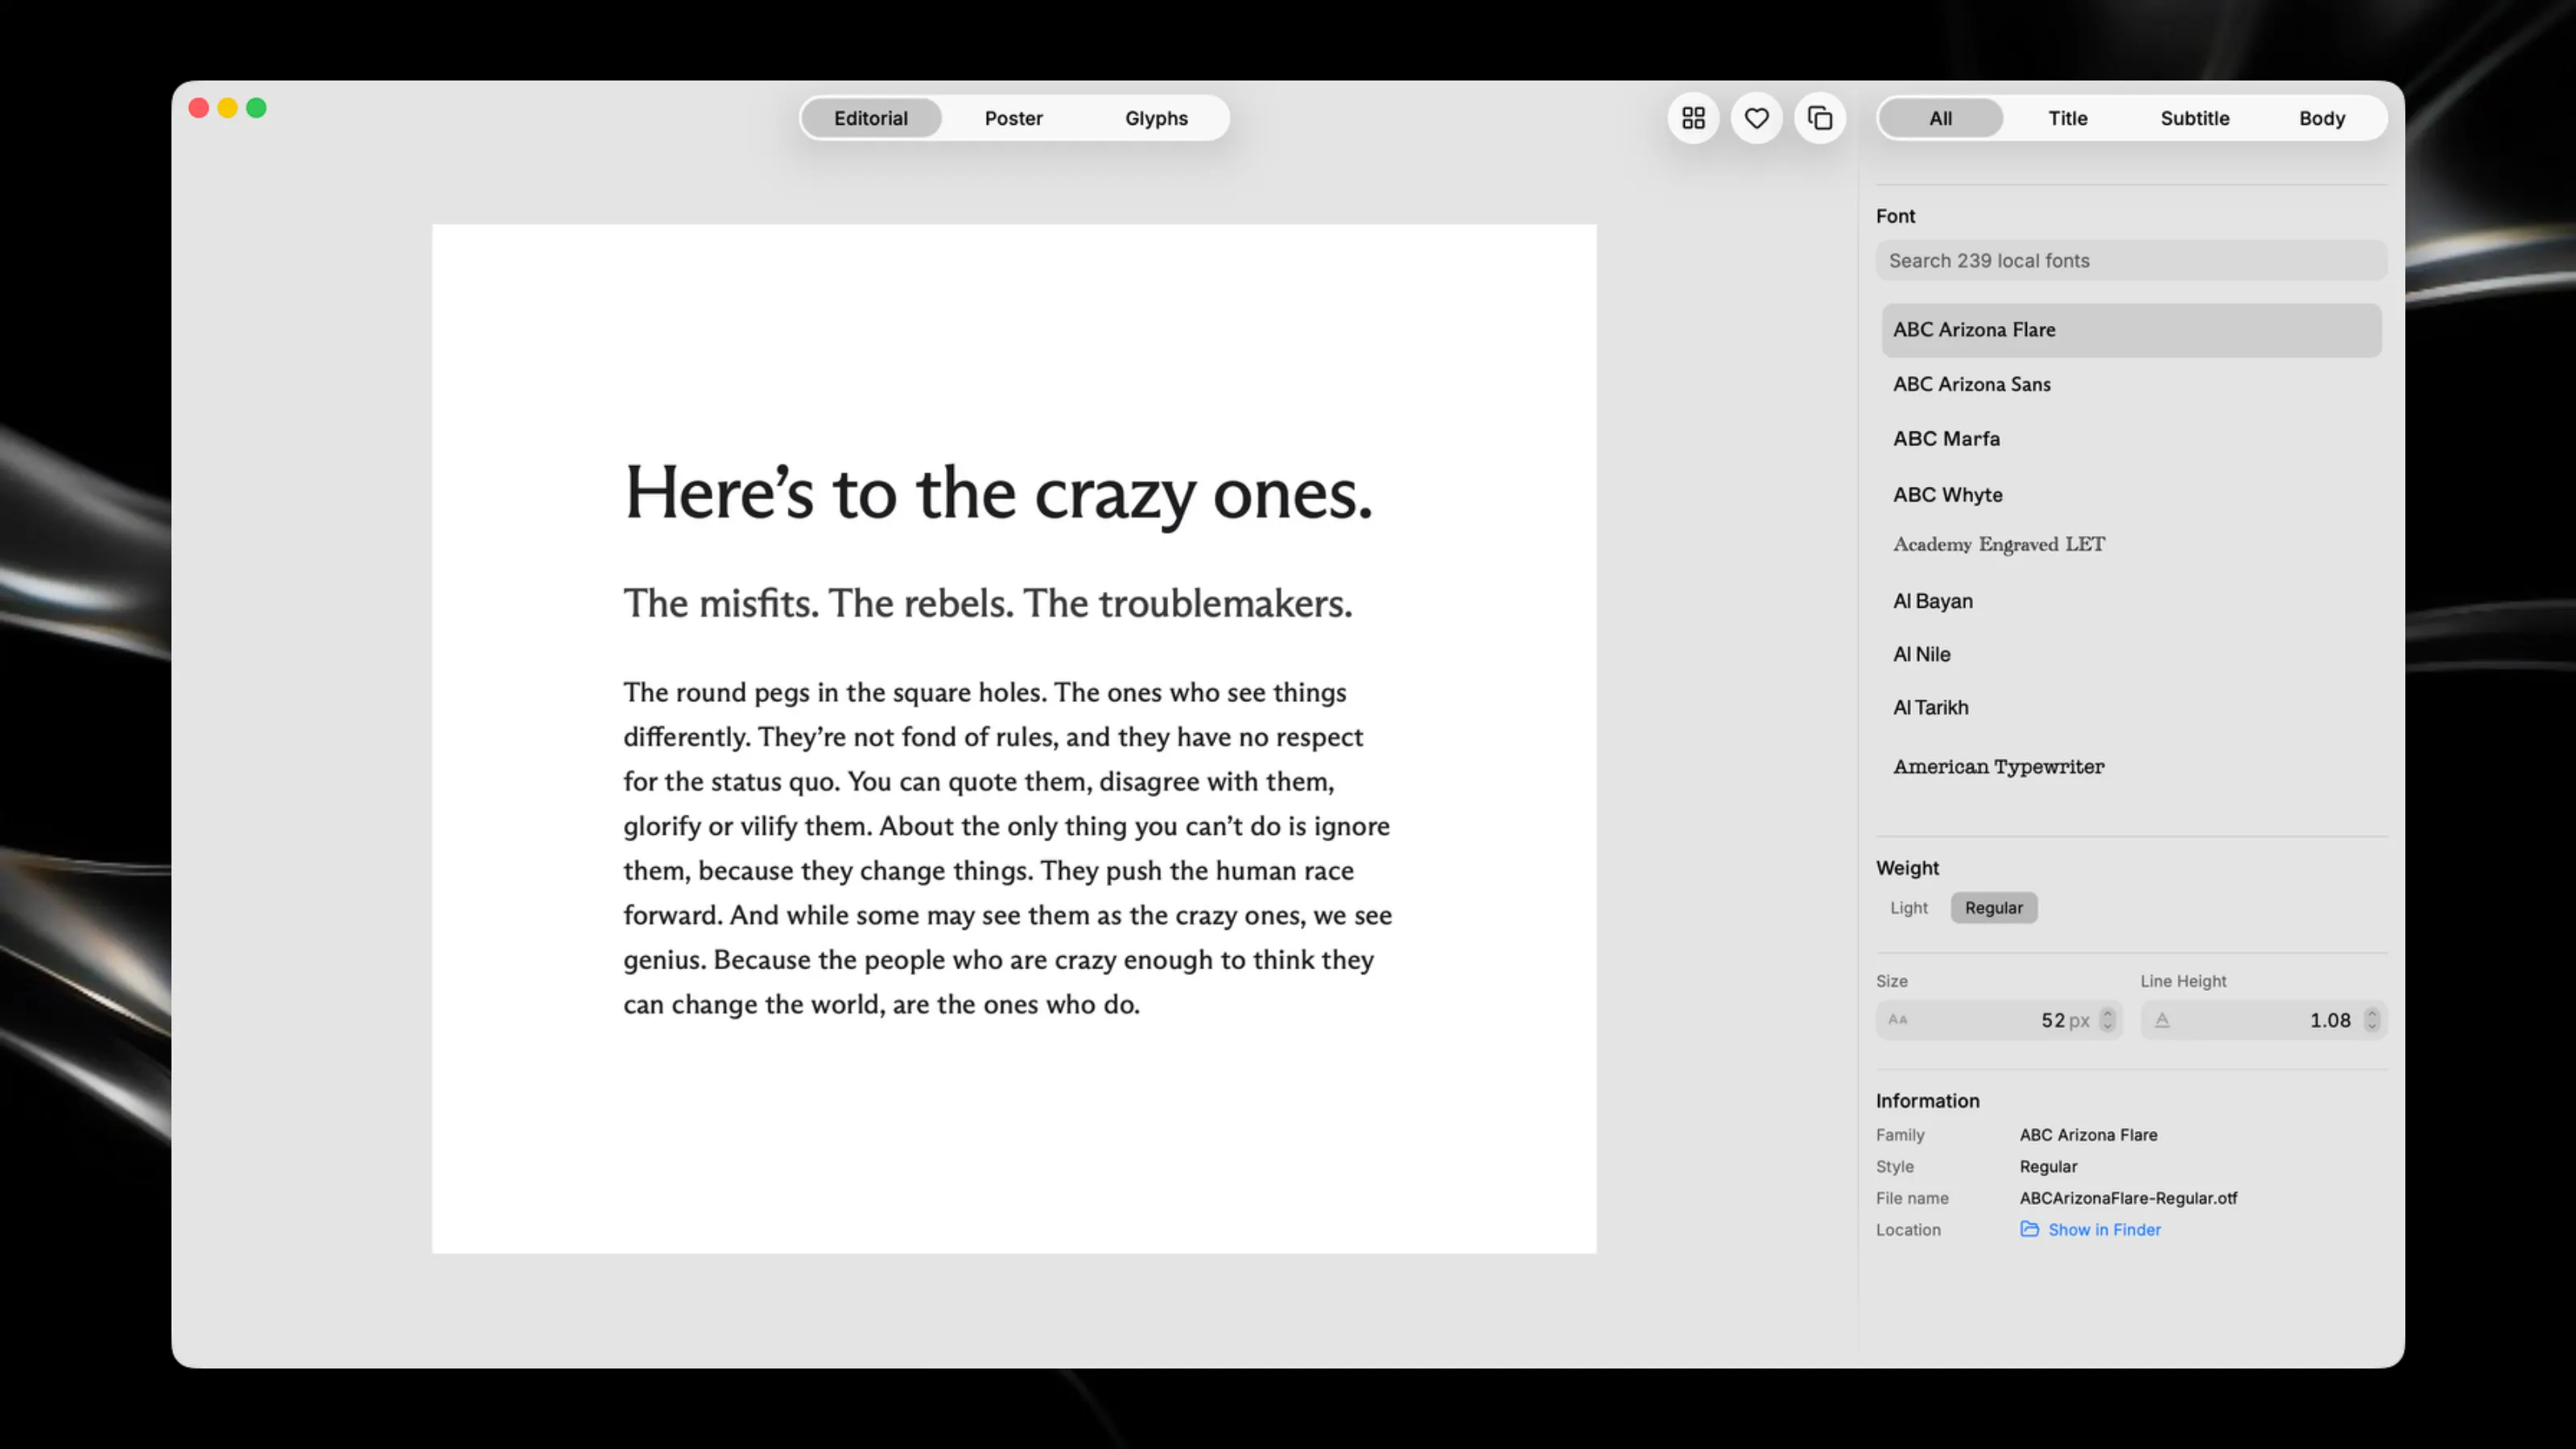2576x1449 pixels.
Task: Choose the Regular weight
Action: (x=1993, y=908)
